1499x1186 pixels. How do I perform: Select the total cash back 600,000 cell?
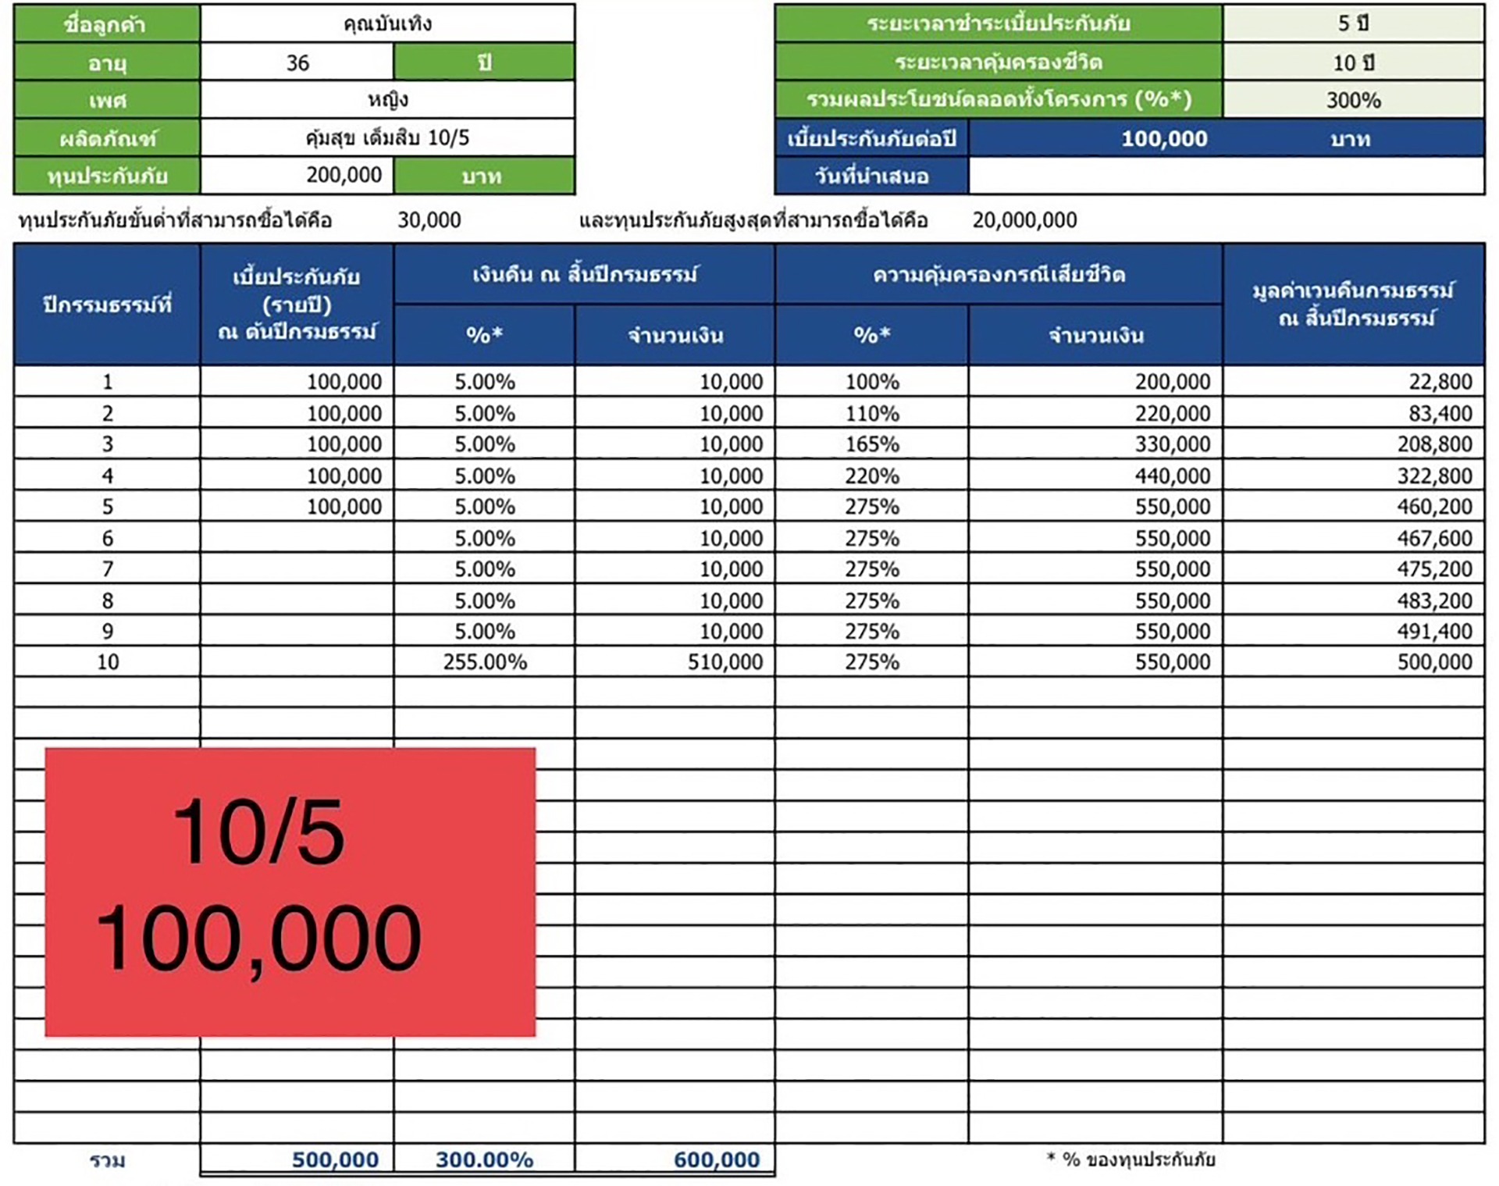[675, 1159]
